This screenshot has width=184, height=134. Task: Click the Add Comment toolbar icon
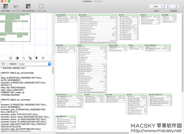[x=28, y=7]
